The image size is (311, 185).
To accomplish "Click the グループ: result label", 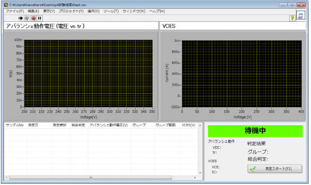I will 258,152.
